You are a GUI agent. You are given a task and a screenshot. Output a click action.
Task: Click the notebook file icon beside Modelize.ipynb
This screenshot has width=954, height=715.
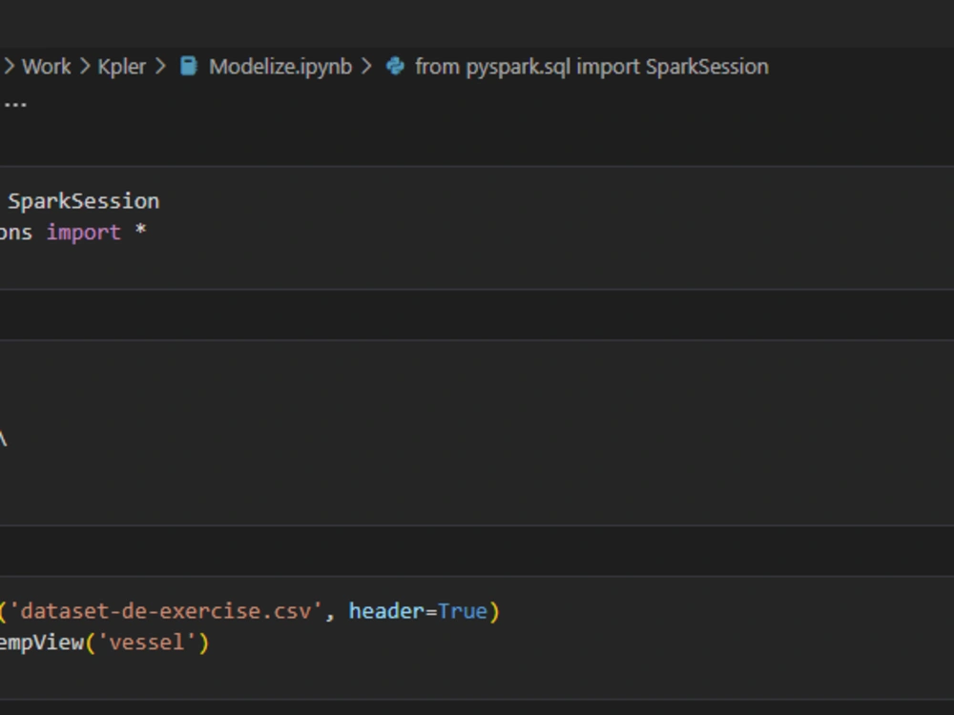[189, 66]
